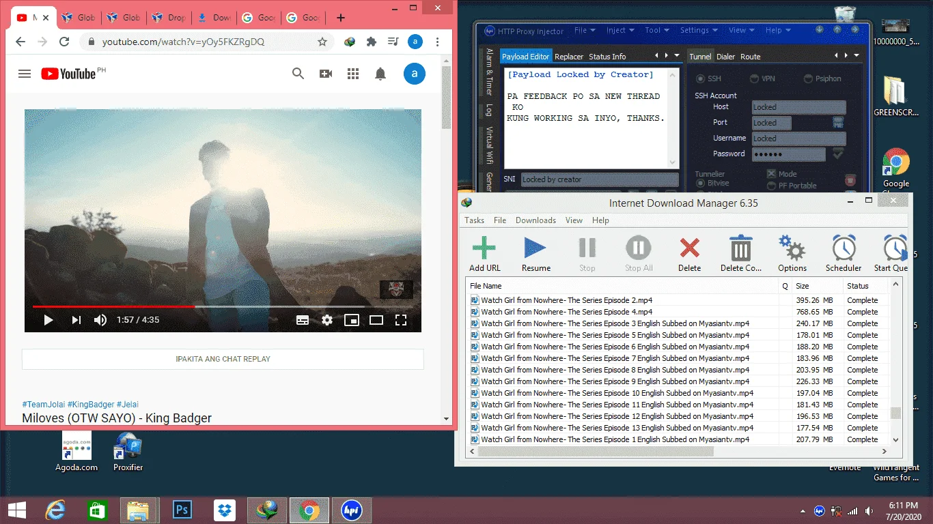
Task: Expand tab list arrow beside Status Info tab
Action: [676, 55]
